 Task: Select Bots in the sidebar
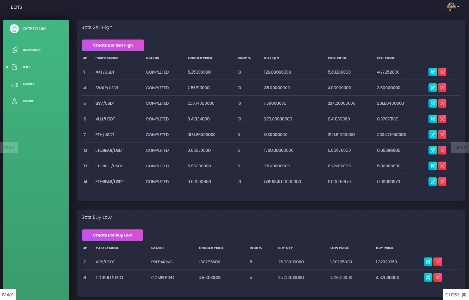click(x=26, y=67)
